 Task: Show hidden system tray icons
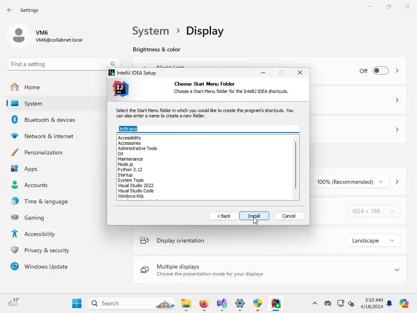315,303
